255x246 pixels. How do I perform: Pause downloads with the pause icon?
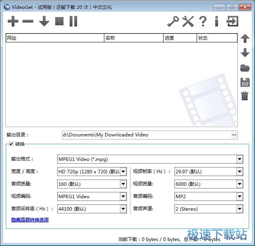(x=73, y=21)
